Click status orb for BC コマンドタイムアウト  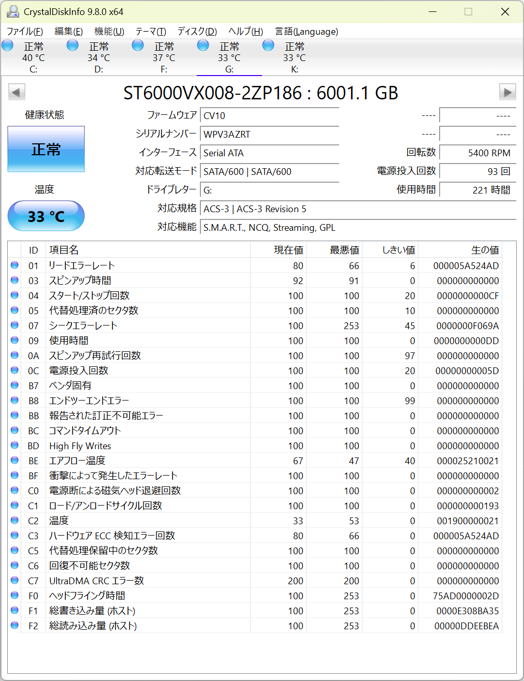point(14,431)
